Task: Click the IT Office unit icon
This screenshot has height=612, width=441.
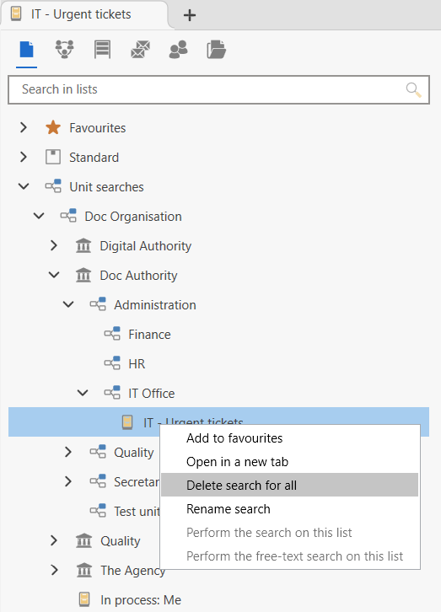Action: click(x=112, y=393)
